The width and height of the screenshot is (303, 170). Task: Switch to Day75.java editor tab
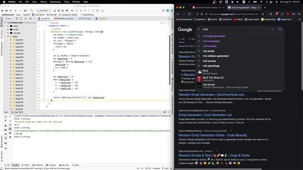coord(86,19)
